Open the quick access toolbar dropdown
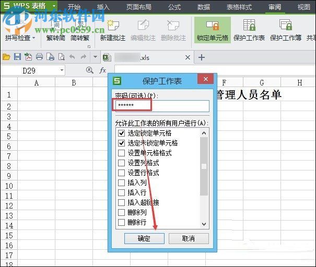This screenshot has height=267, width=316. [95, 57]
